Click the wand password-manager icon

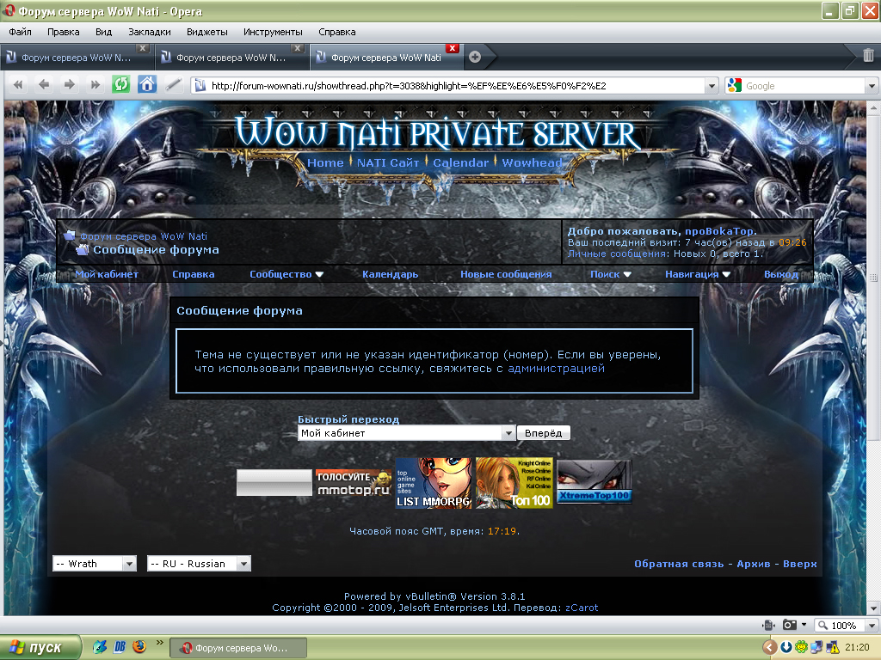[173, 85]
